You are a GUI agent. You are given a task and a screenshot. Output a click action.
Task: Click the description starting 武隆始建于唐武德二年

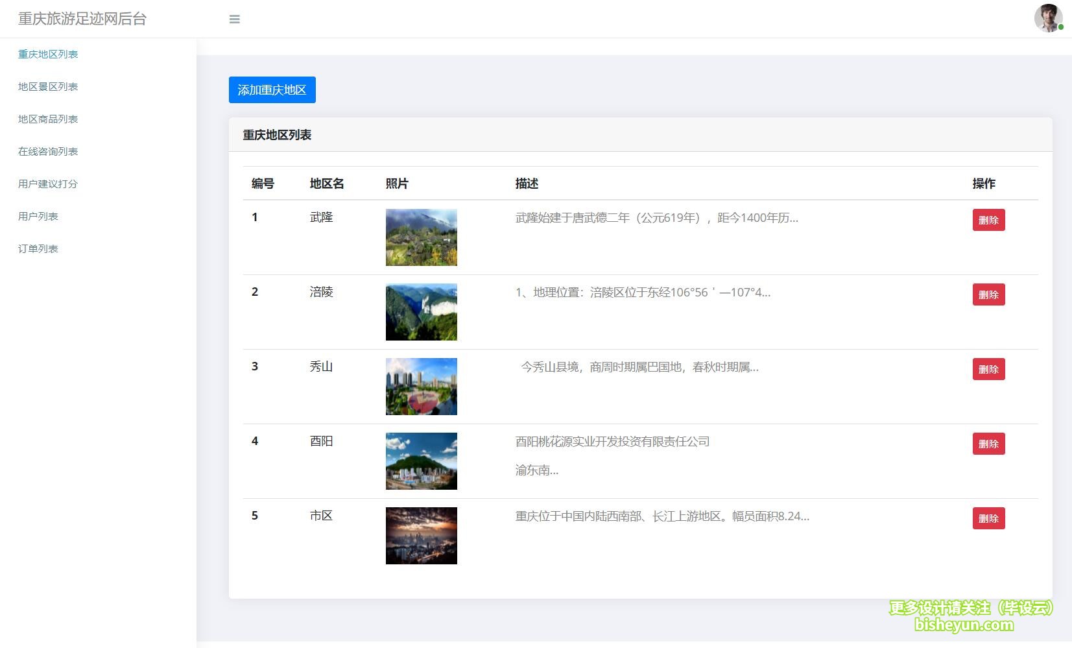(x=657, y=218)
